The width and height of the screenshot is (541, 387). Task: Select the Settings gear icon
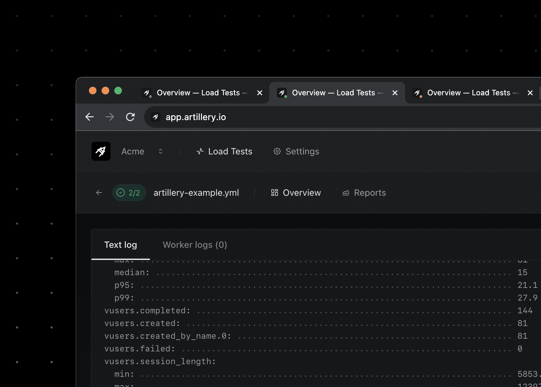tap(277, 152)
